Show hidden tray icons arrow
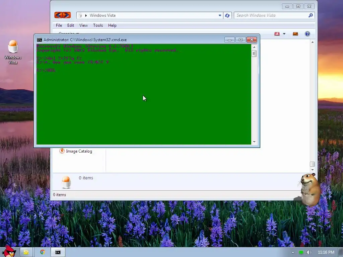 click(x=293, y=252)
